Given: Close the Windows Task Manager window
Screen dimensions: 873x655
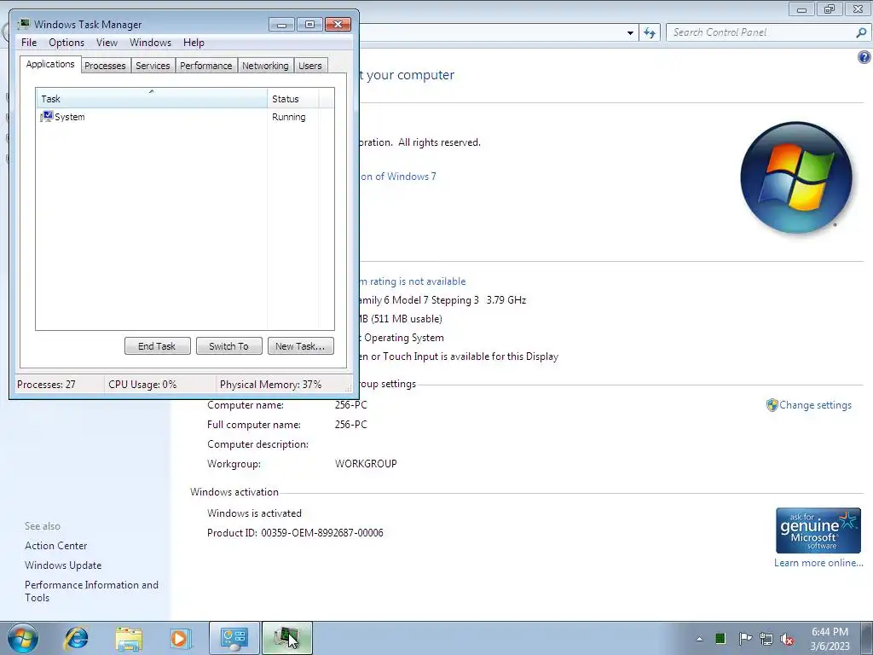Looking at the screenshot, I should pos(338,25).
